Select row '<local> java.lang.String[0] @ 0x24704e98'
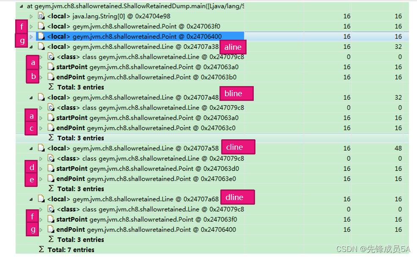 click(109, 16)
